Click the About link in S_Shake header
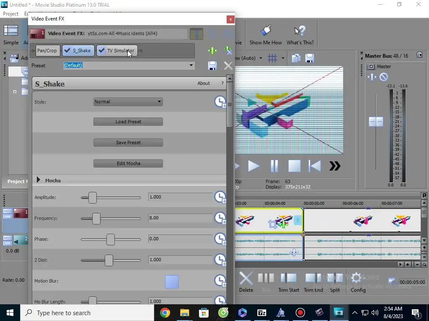Viewport: 429px width, 321px height. tap(204, 83)
